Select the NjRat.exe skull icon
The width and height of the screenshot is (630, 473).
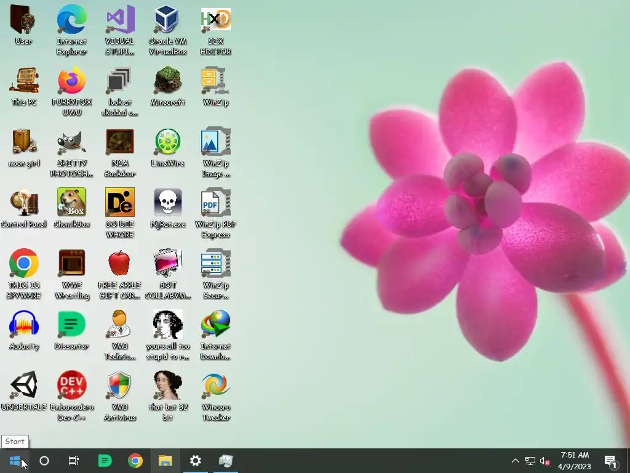(167, 202)
